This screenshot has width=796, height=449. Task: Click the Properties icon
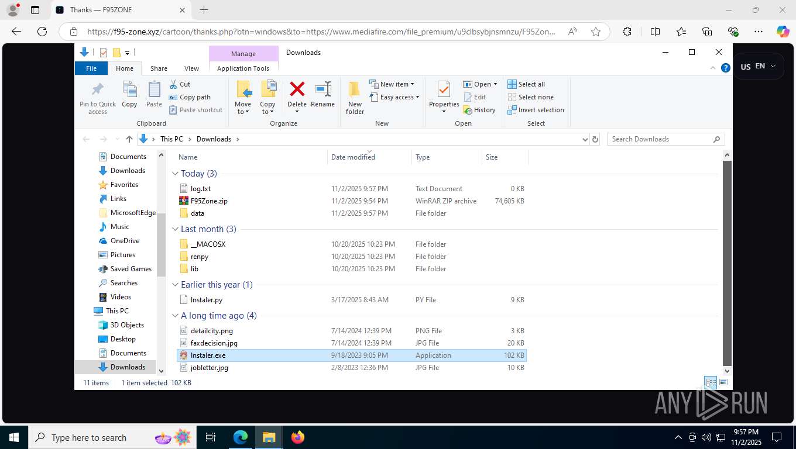pos(444,89)
